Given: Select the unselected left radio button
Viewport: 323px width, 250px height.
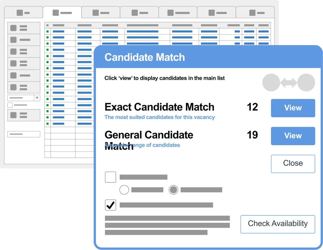Looking at the screenshot, I should click(124, 190).
